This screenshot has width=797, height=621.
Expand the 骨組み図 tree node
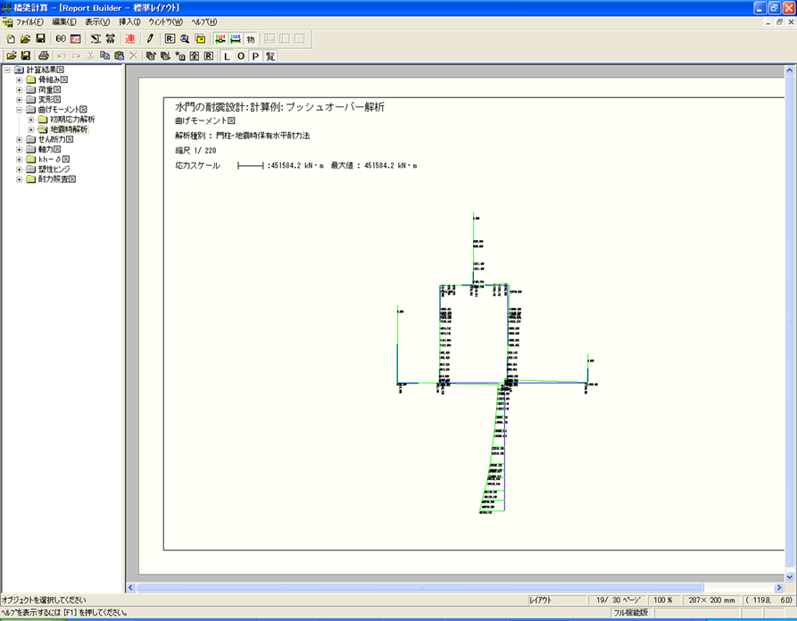tap(20, 79)
